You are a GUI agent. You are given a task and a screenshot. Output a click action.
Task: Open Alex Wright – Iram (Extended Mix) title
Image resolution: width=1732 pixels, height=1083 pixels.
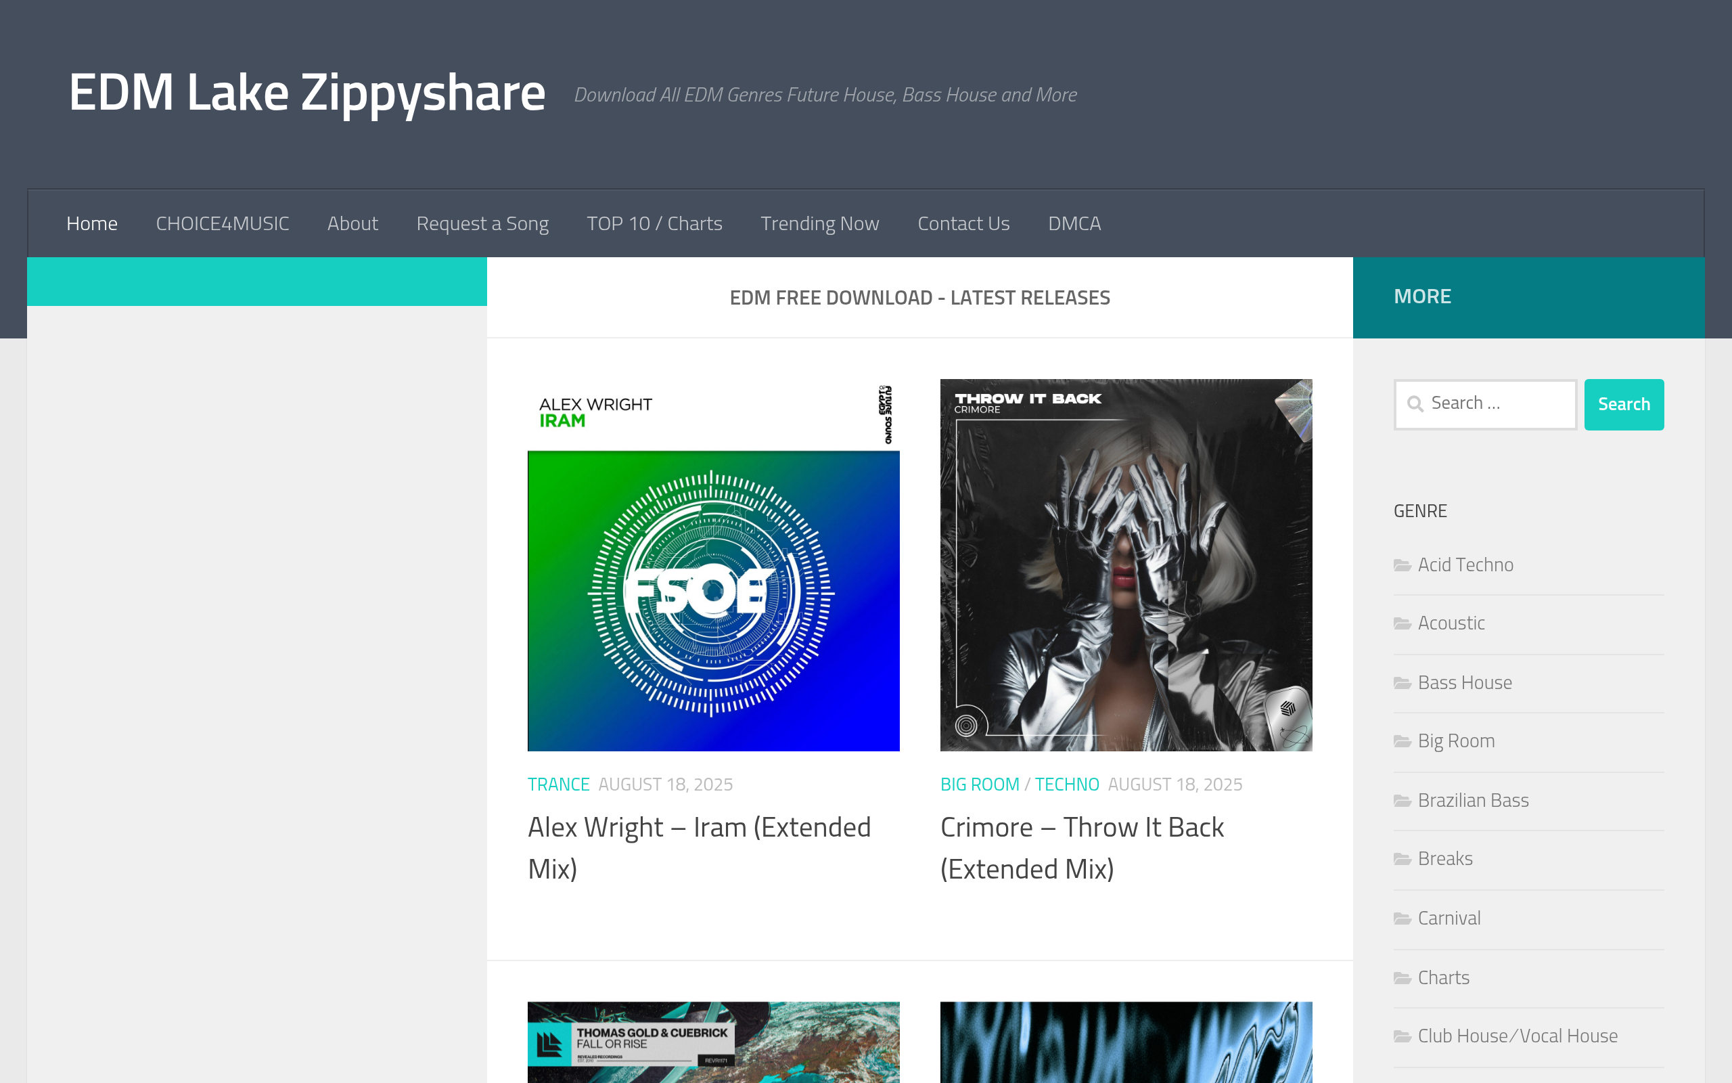[700, 848]
